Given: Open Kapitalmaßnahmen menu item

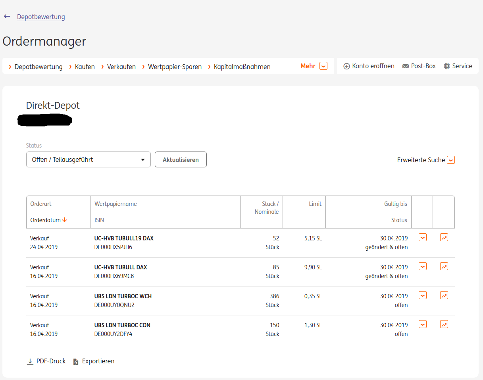Looking at the screenshot, I should click(242, 67).
